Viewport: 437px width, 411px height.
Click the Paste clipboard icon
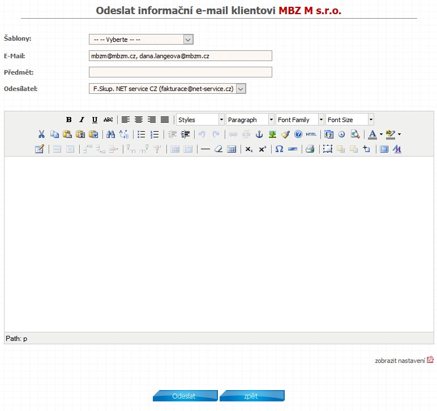click(67, 135)
